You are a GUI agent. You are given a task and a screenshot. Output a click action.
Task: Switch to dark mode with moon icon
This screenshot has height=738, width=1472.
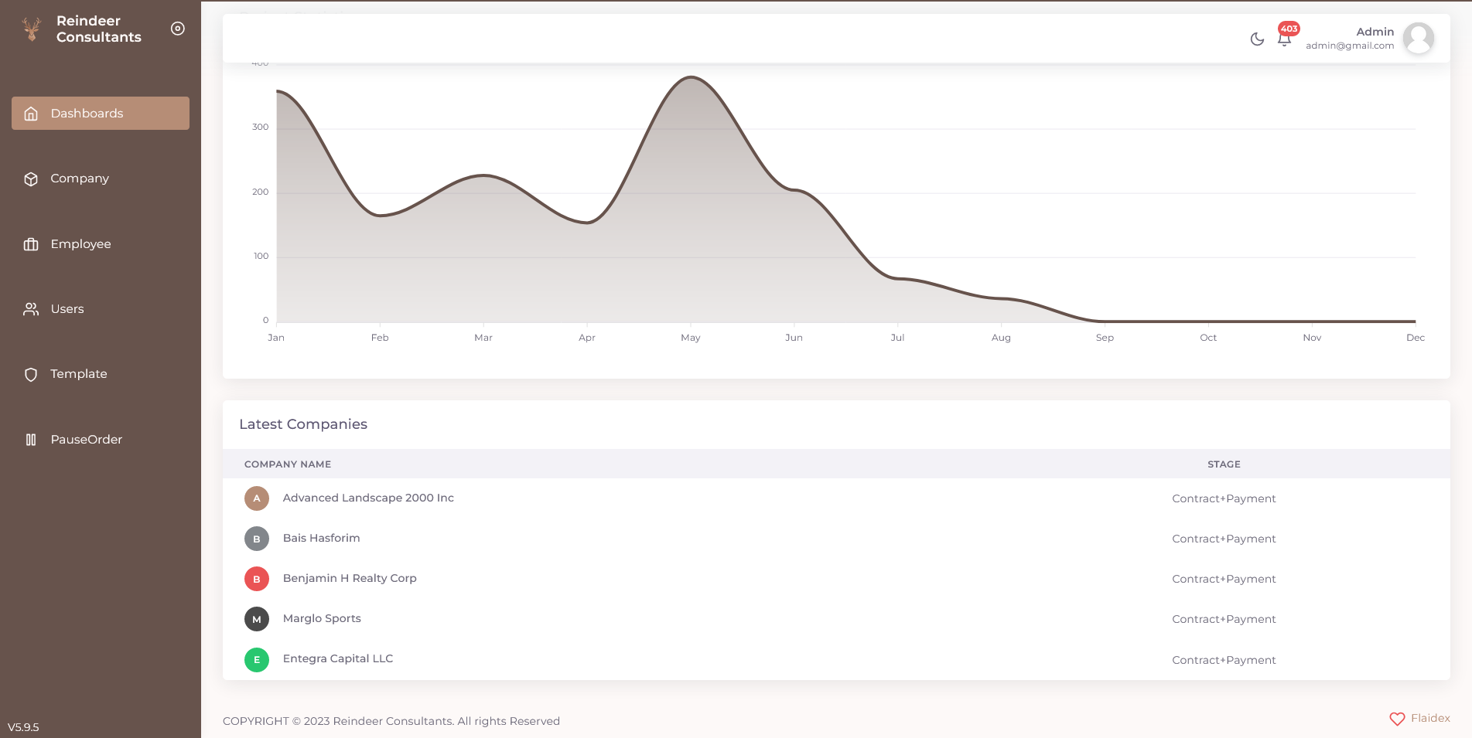tap(1257, 39)
